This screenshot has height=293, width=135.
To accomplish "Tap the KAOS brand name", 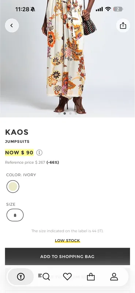I will pyautogui.click(x=17, y=132).
